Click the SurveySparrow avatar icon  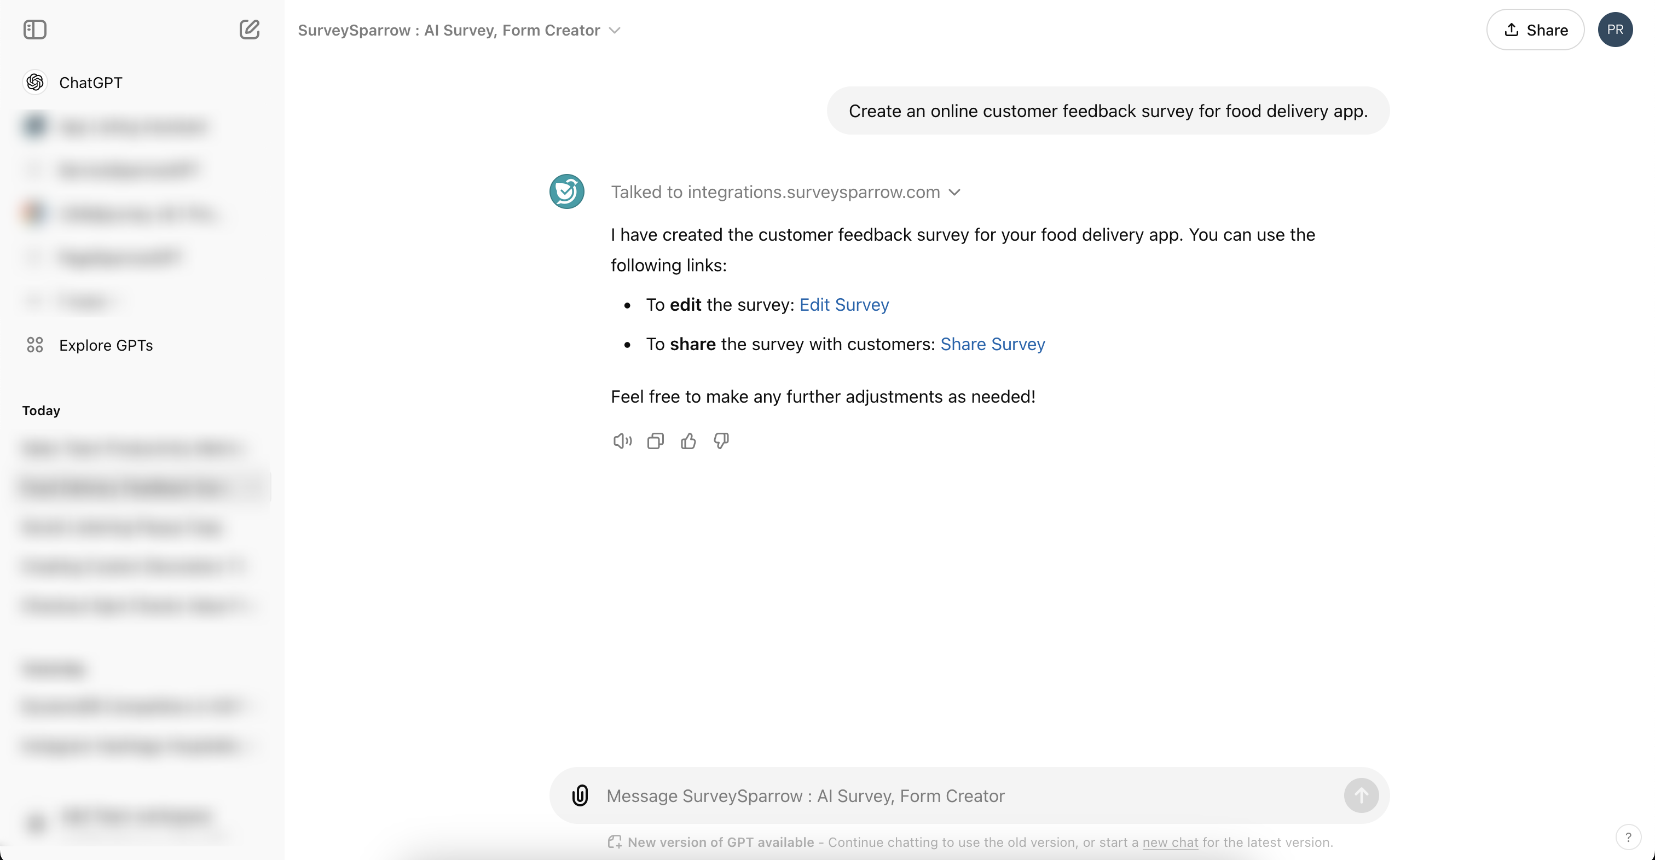(x=566, y=191)
